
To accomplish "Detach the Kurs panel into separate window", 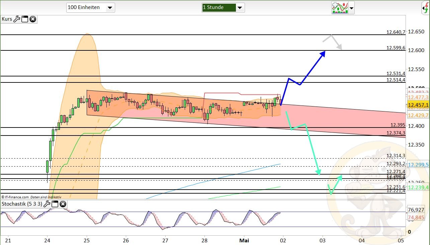I will pos(24,19).
